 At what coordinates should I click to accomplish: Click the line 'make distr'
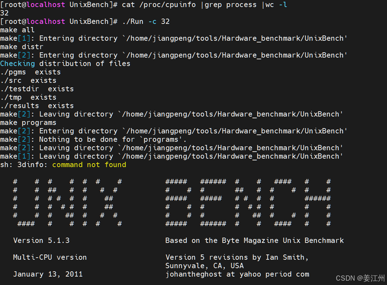[x=22, y=47]
